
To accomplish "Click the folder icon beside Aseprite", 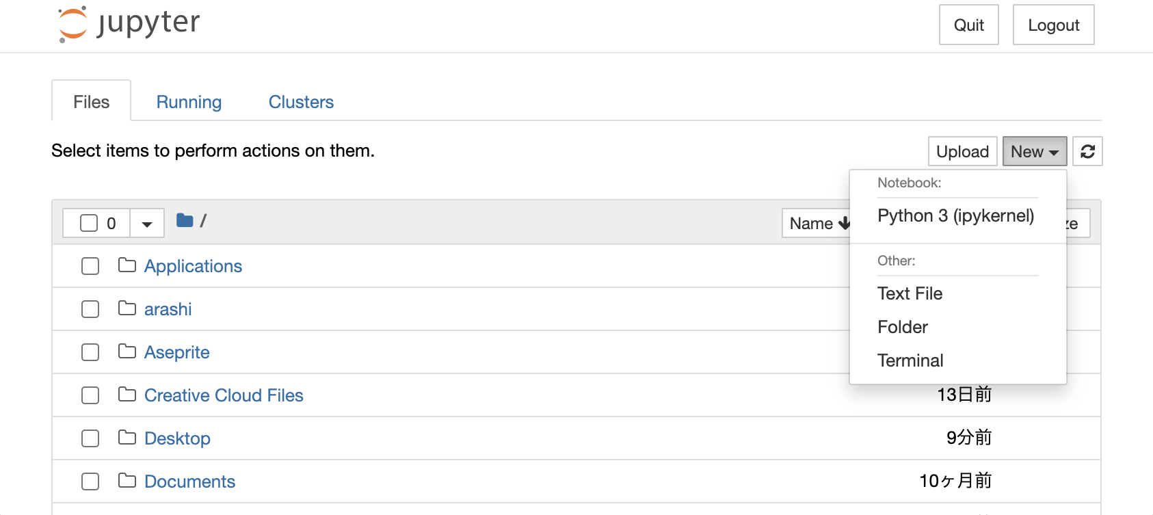I will [127, 352].
